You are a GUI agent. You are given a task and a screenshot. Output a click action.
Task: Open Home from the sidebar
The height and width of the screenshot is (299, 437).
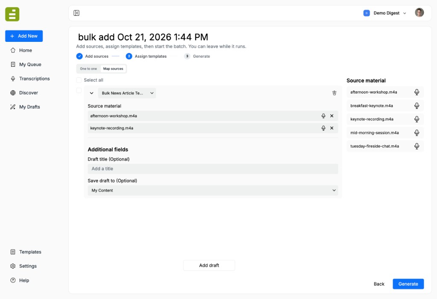tap(25, 50)
